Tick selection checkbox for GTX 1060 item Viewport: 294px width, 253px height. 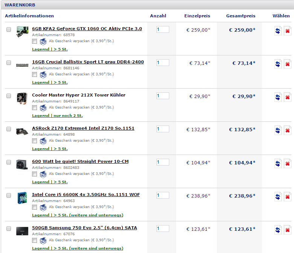pos(9,29)
